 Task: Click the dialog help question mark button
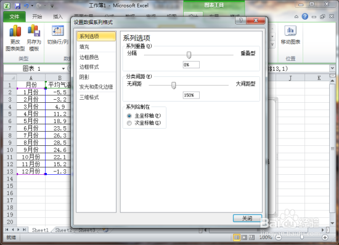pyautogui.click(x=241, y=20)
